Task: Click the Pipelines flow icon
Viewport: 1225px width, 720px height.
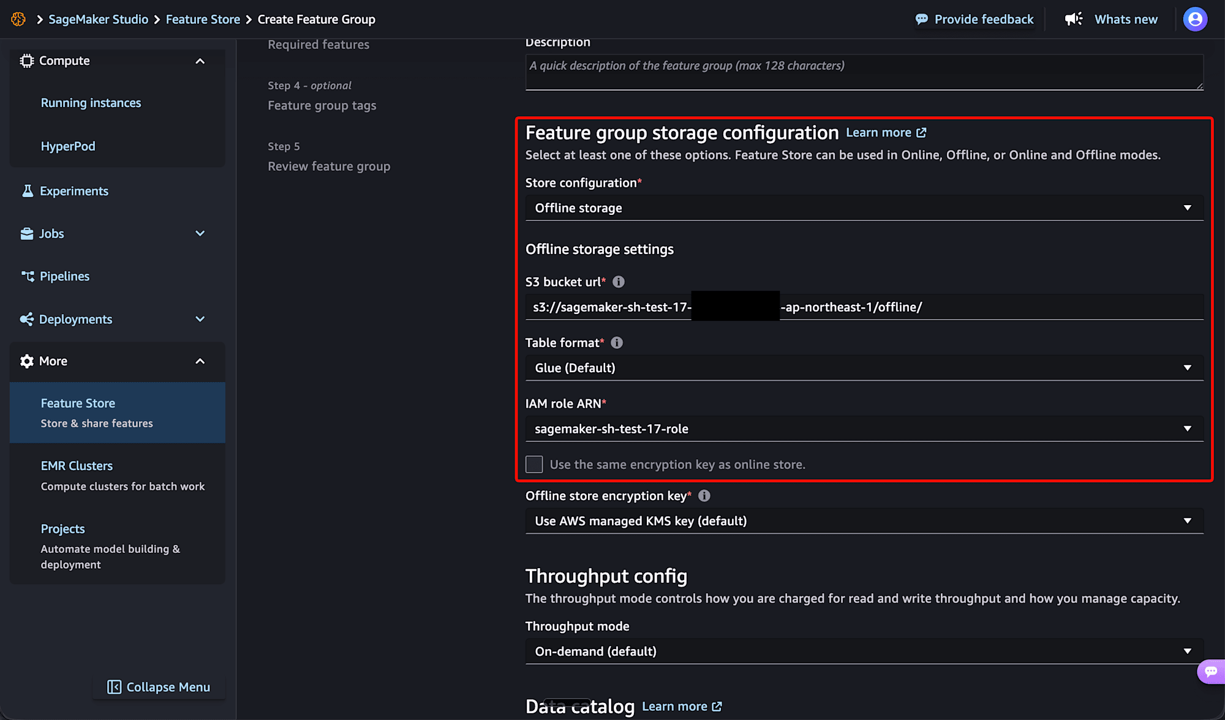Action: click(28, 276)
